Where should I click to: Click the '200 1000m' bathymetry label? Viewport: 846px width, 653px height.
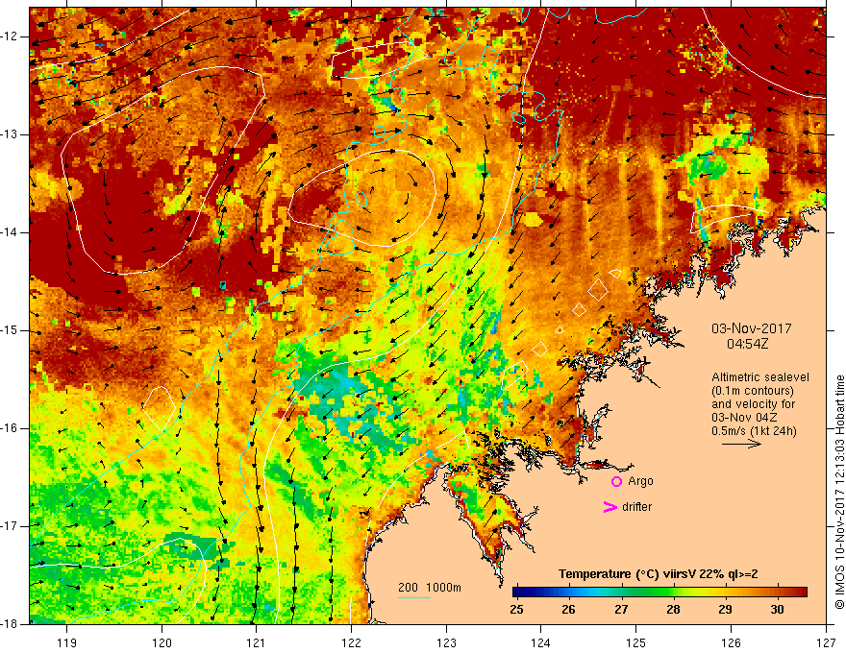(x=430, y=588)
